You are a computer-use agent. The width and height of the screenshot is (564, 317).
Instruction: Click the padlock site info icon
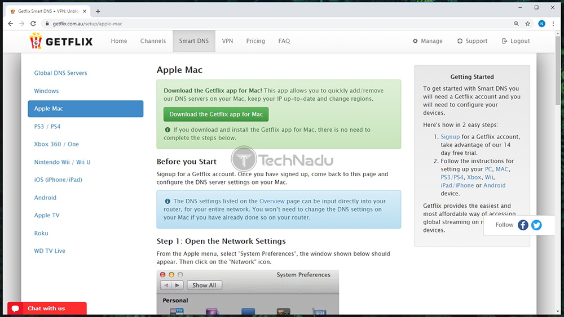point(47,24)
